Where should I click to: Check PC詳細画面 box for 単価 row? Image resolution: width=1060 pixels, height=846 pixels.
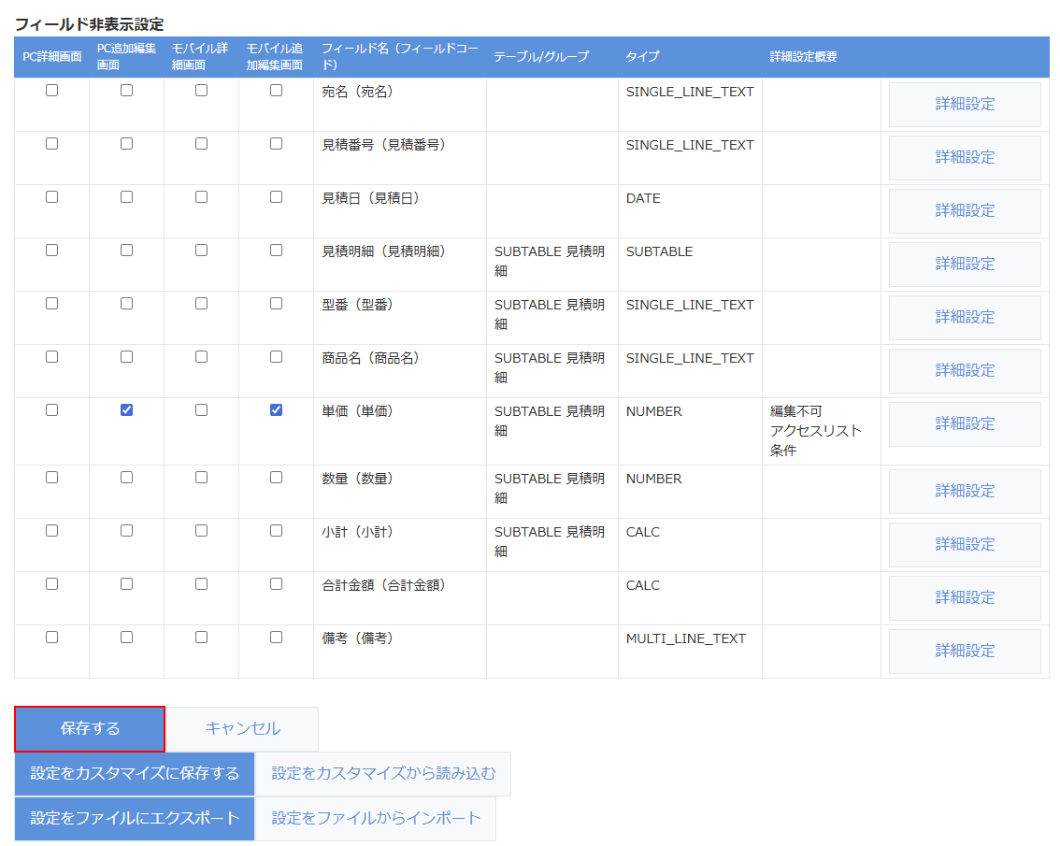pyautogui.click(x=51, y=409)
